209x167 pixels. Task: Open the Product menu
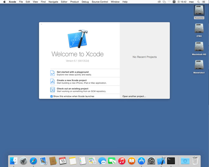(x=74, y=2)
